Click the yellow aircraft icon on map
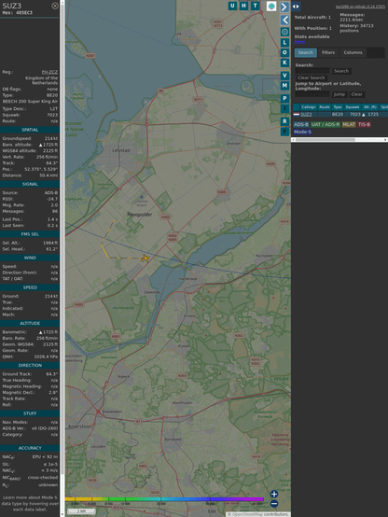The image size is (388, 517). pyautogui.click(x=145, y=258)
